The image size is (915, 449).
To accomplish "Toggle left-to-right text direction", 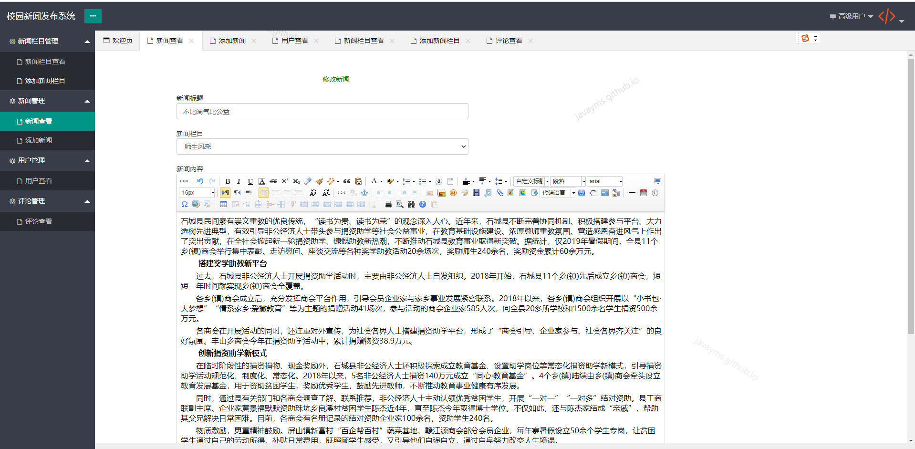I will [225, 193].
